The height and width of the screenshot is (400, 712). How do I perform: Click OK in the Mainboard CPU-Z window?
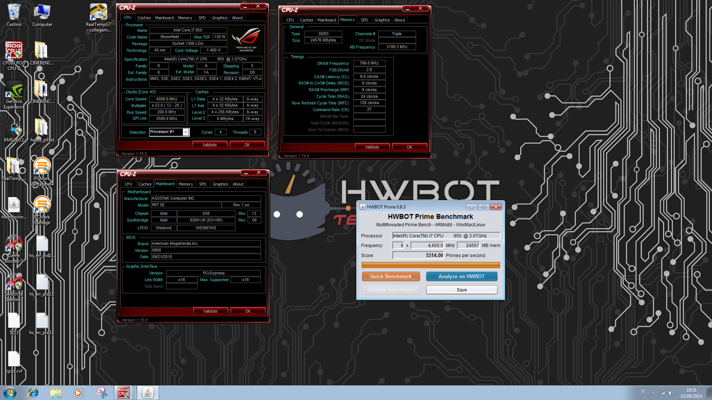(x=248, y=311)
